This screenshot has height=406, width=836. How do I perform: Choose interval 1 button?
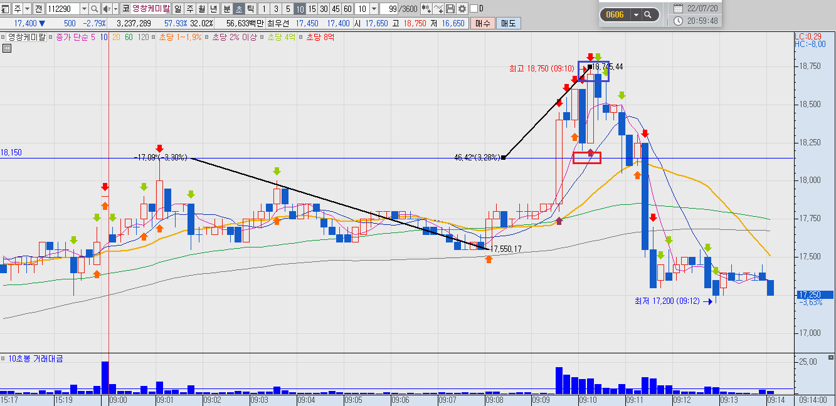point(264,9)
